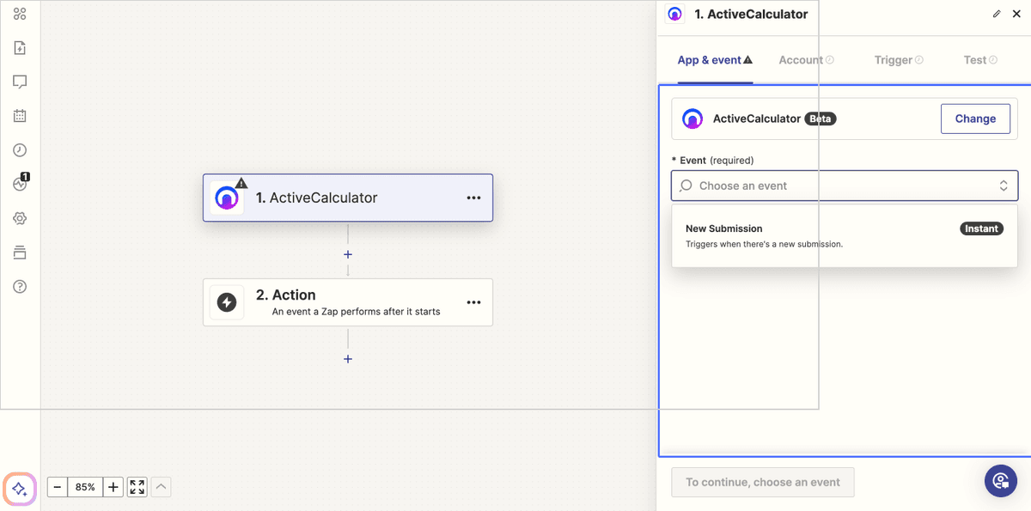Click the Event (required) label
Image resolution: width=1031 pixels, height=511 pixels.
click(x=712, y=160)
